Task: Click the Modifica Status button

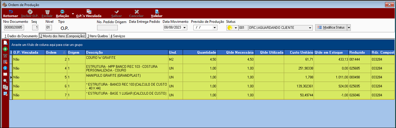Action: click(x=331, y=27)
